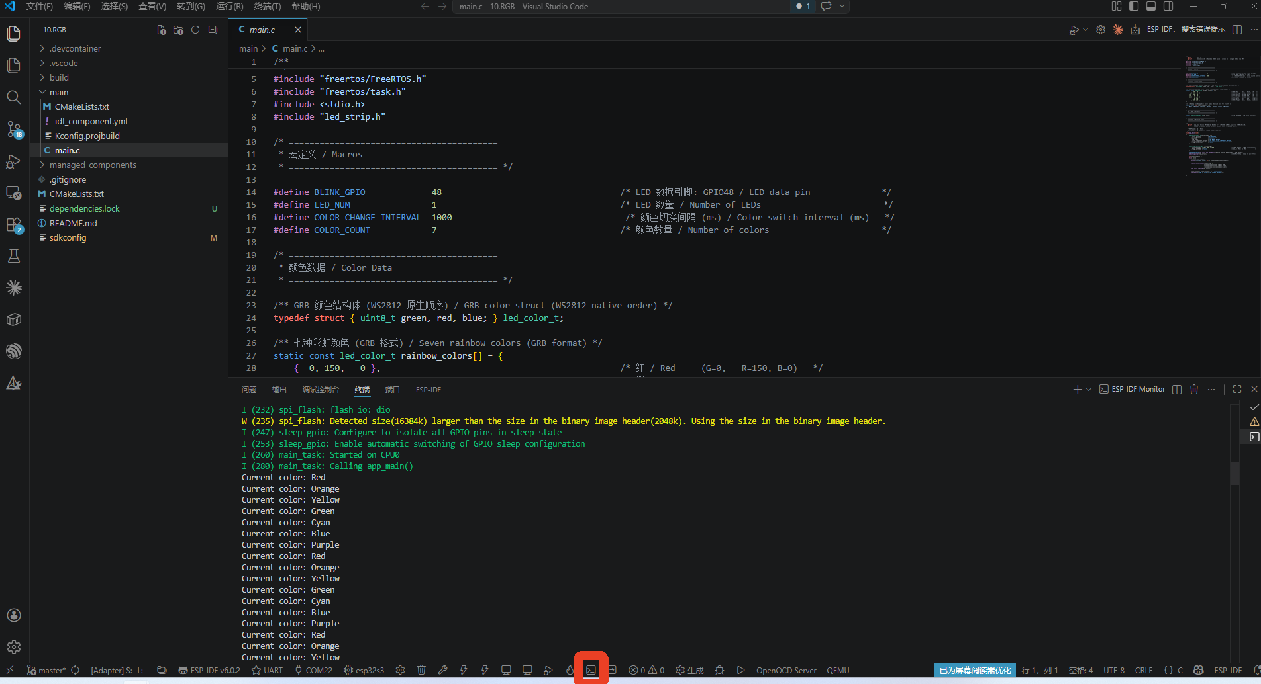This screenshot has height=684, width=1261.
Task: Maximize the terminal panel size
Action: 1236,389
